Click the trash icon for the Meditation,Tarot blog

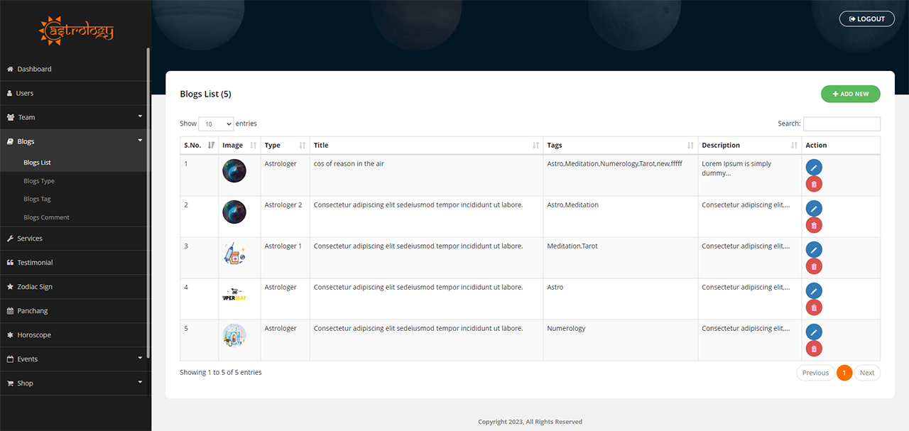(814, 267)
